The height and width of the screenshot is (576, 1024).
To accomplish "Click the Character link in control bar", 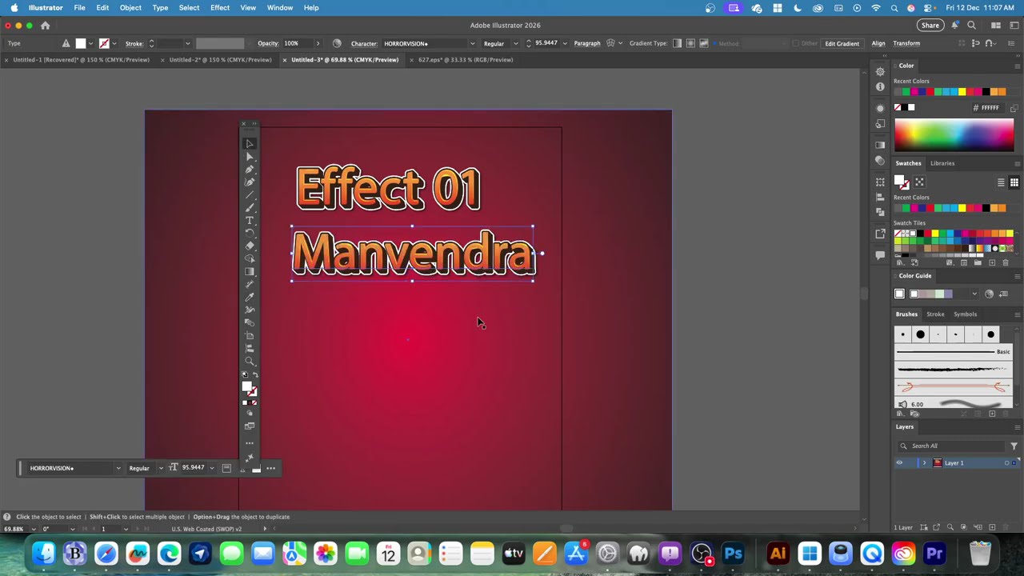I will point(364,43).
